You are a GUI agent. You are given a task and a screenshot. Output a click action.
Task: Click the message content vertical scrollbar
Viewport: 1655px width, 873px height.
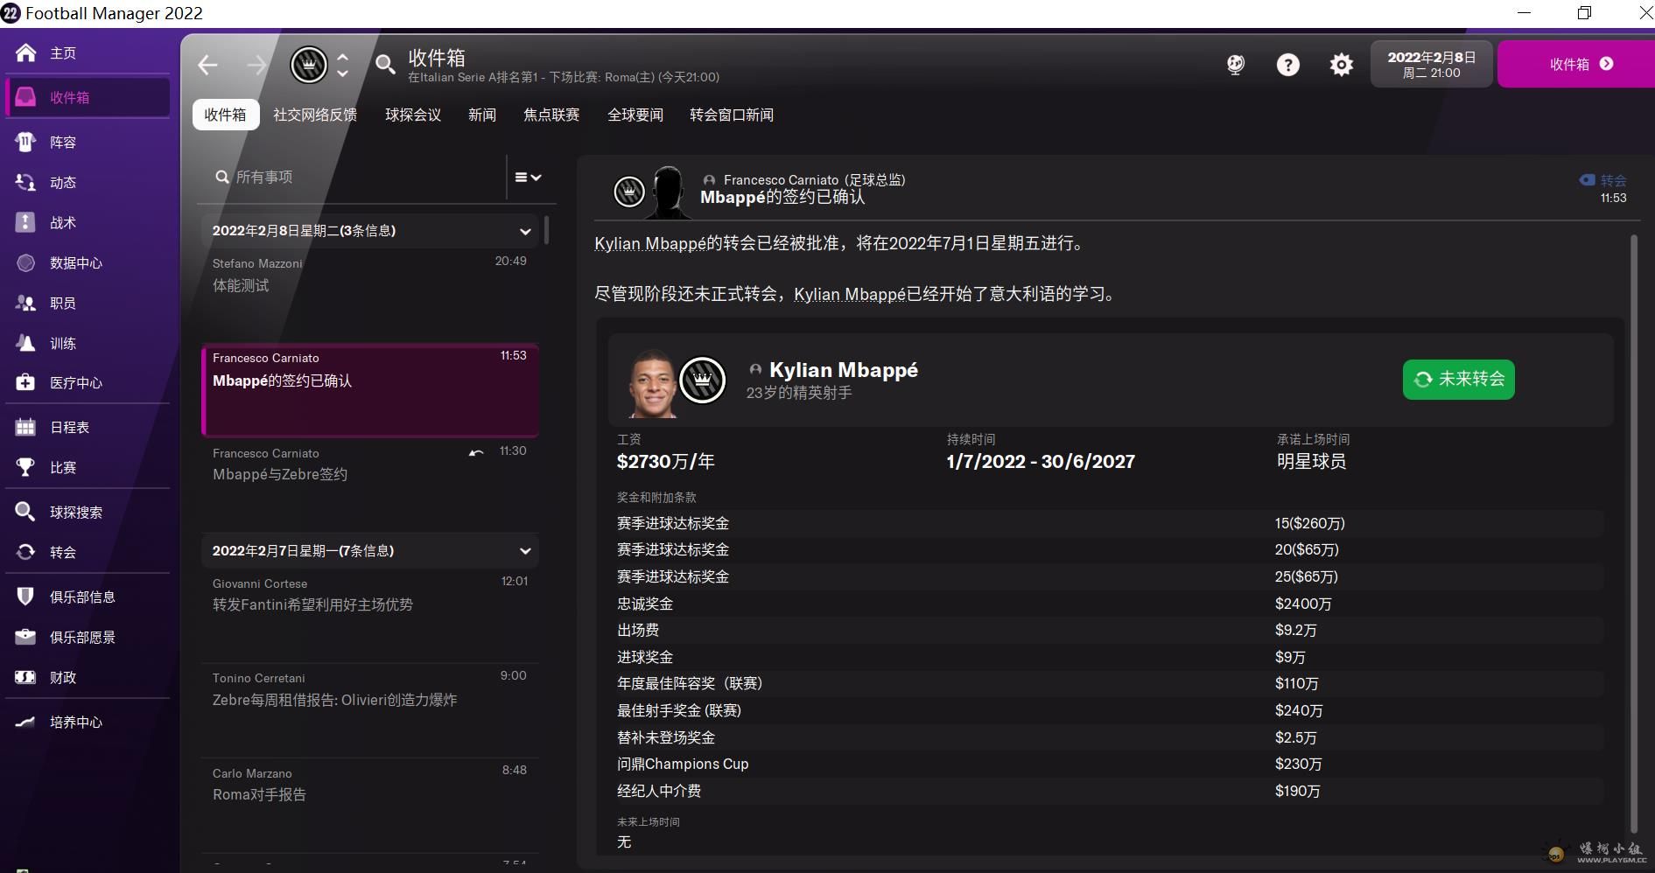click(1633, 533)
